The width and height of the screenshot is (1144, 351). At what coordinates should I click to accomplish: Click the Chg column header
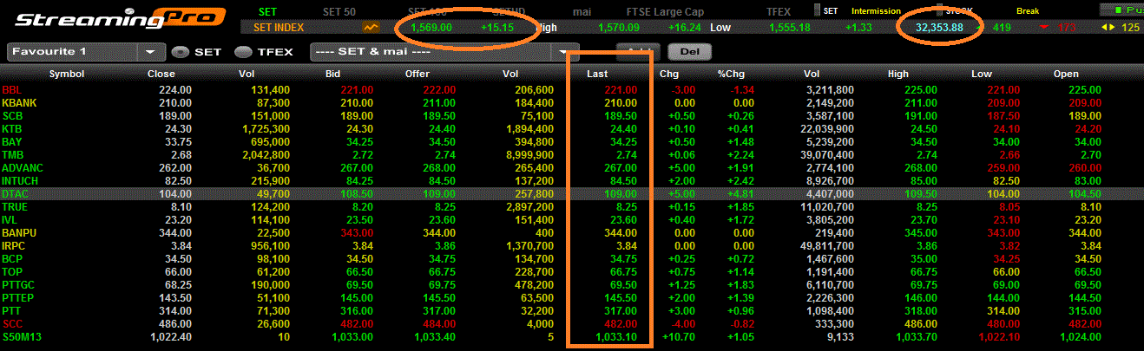[669, 74]
